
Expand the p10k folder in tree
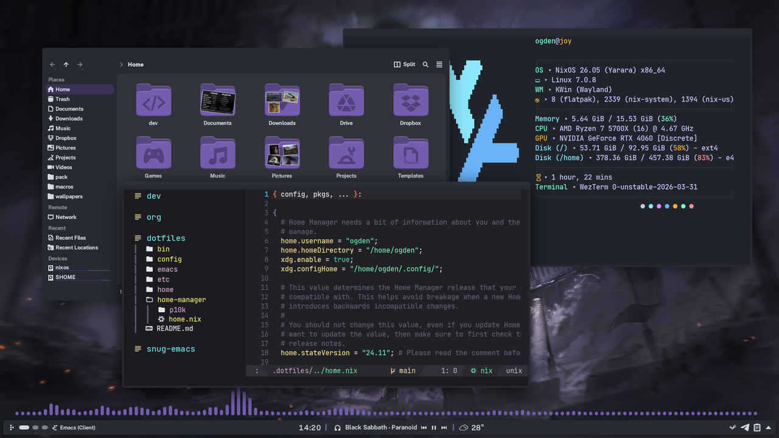click(x=172, y=310)
